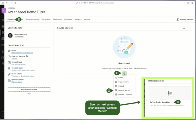Choose Create in the add-content menu
196x120 pixels.
click(x=121, y=78)
